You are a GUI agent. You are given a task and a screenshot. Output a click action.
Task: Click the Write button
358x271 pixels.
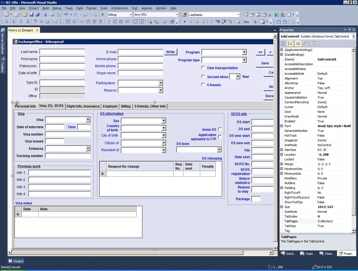(x=170, y=52)
